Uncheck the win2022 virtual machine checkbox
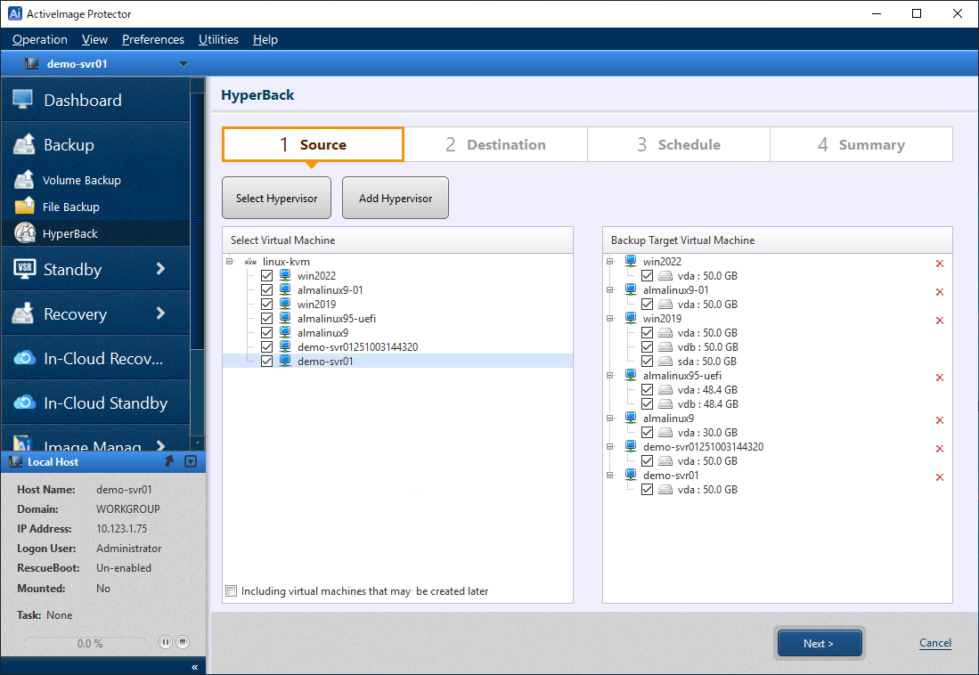Viewport: 979px width, 675px height. (x=267, y=276)
